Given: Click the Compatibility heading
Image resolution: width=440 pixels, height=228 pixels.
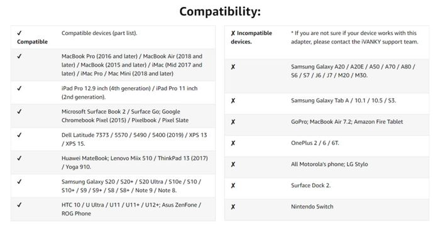Looking at the screenshot, I should point(220,12).
